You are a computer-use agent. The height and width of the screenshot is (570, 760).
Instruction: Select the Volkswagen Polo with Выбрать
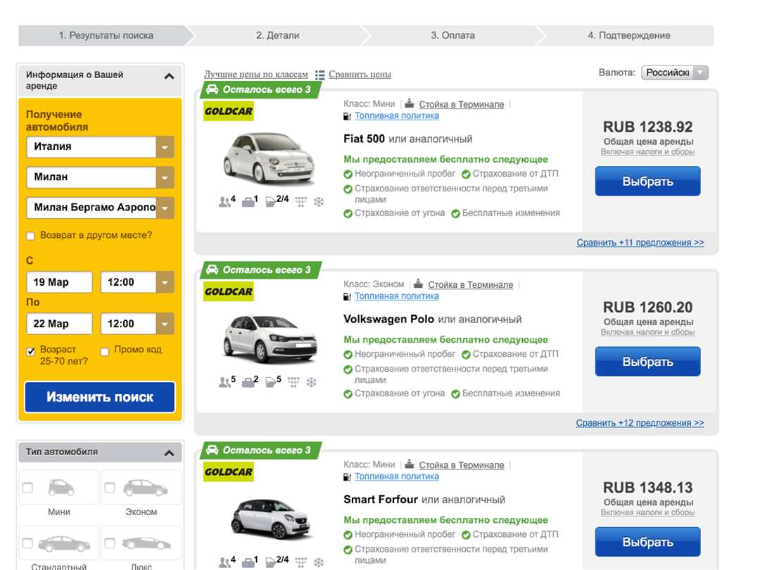click(x=647, y=362)
